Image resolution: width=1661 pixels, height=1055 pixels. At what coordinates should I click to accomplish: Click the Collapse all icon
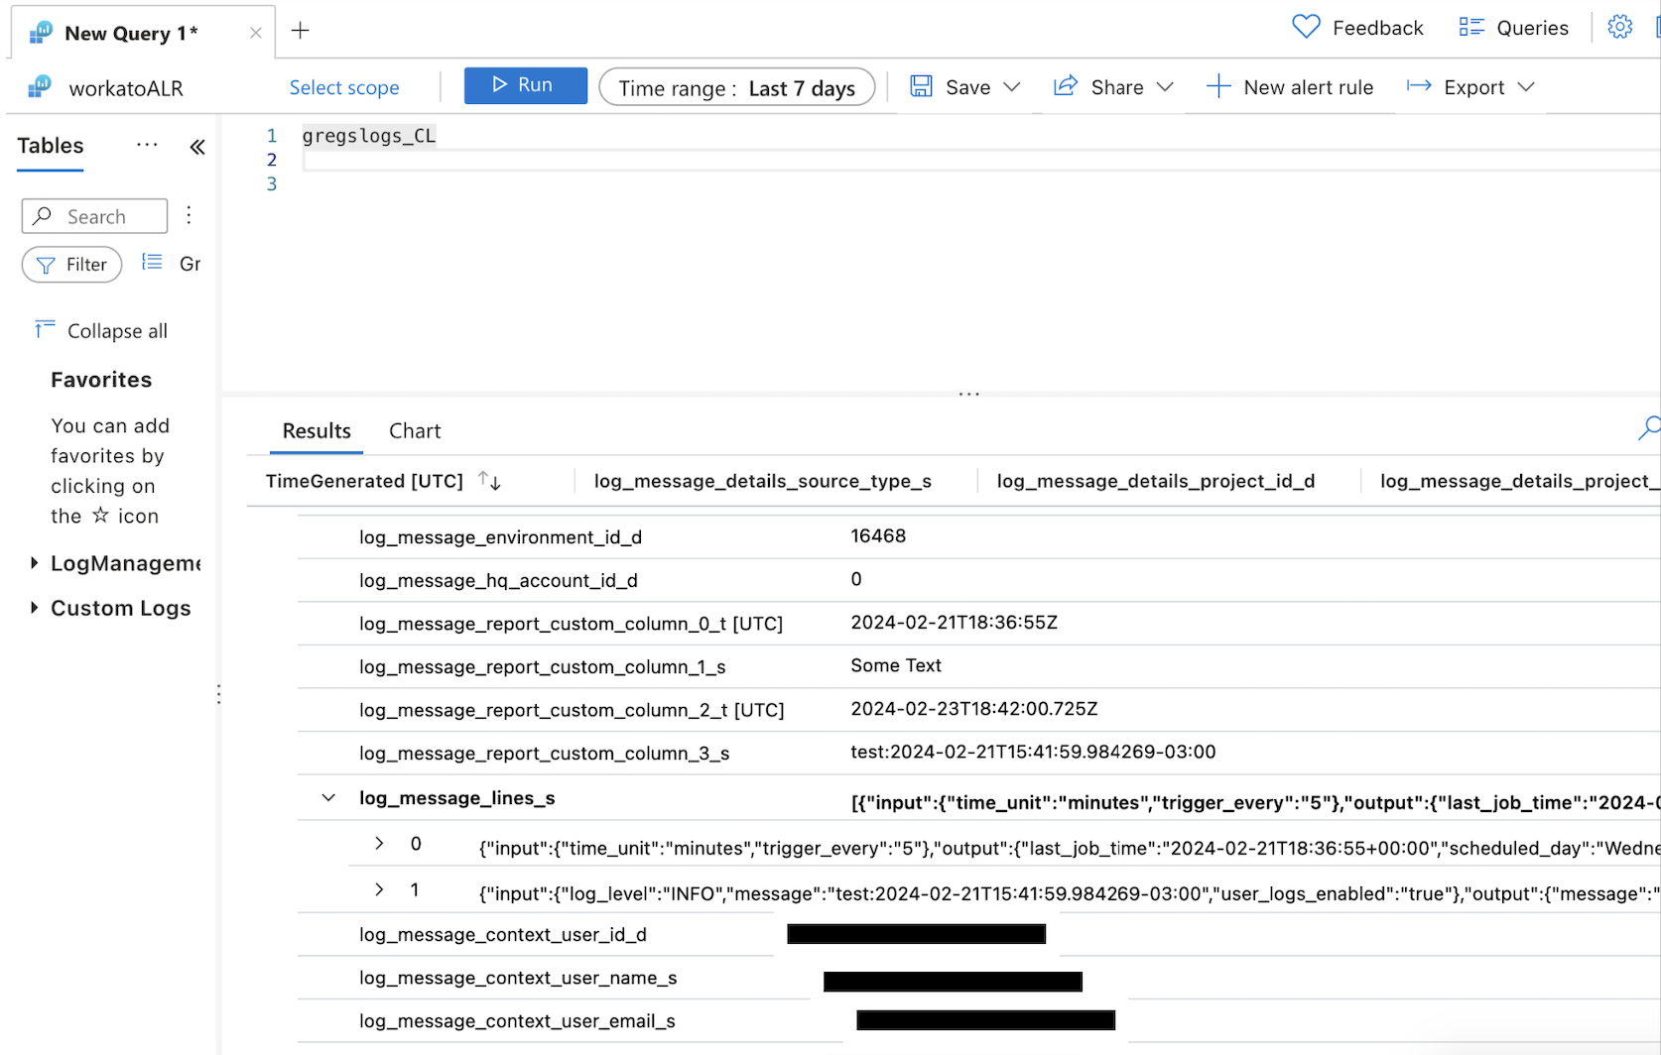pyautogui.click(x=44, y=328)
